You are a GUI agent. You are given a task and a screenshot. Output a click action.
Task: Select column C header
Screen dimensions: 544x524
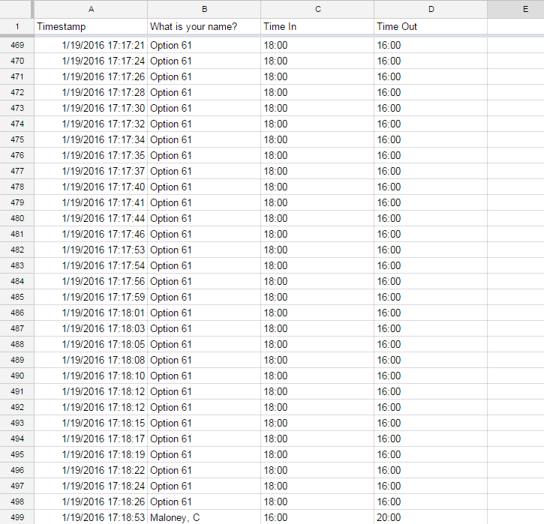click(317, 9)
